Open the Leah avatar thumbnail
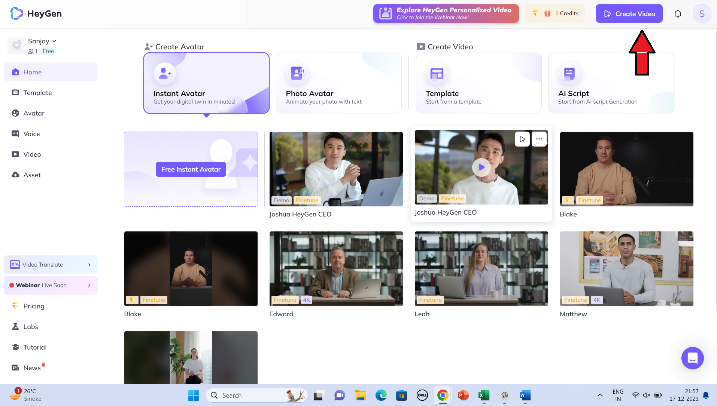This screenshot has width=717, height=406. point(481,269)
